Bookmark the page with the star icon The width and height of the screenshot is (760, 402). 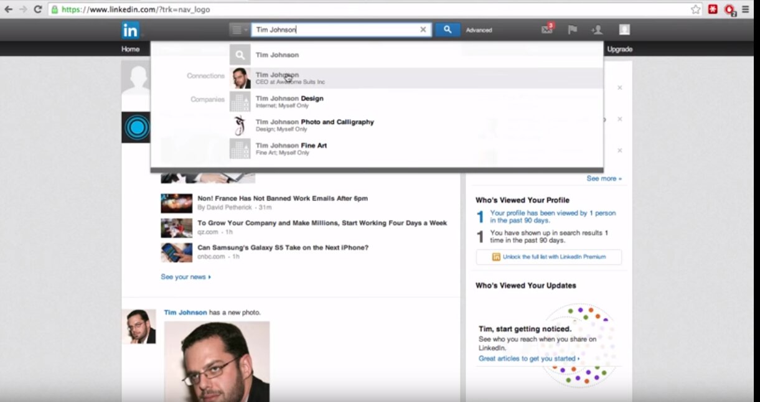(x=695, y=9)
